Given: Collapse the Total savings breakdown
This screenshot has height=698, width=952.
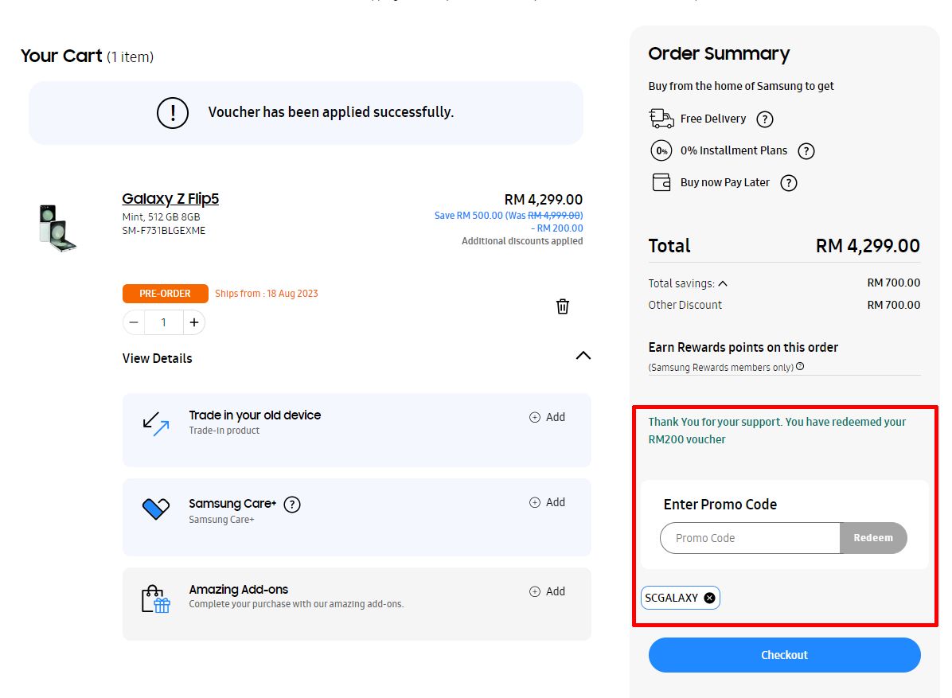Looking at the screenshot, I should click(x=723, y=283).
